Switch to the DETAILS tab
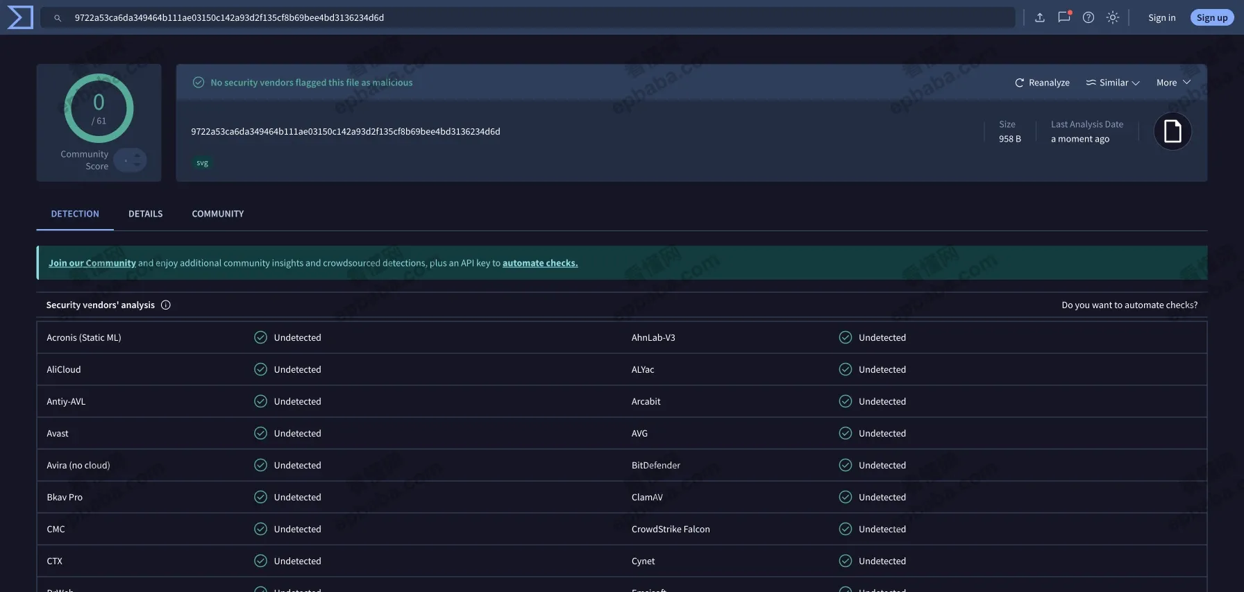 point(145,214)
